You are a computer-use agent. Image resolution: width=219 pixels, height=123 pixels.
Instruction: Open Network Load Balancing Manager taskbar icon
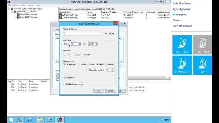(60, 120)
